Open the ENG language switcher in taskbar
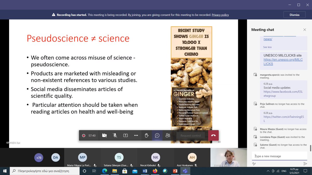The height and width of the screenshot is (175, 312). [x=283, y=171]
